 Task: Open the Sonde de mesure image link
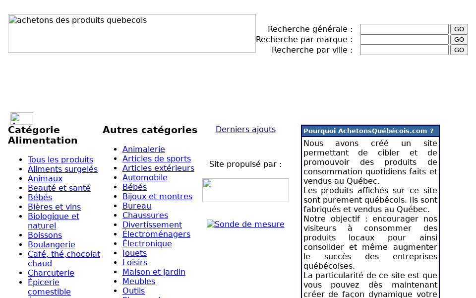[245, 224]
